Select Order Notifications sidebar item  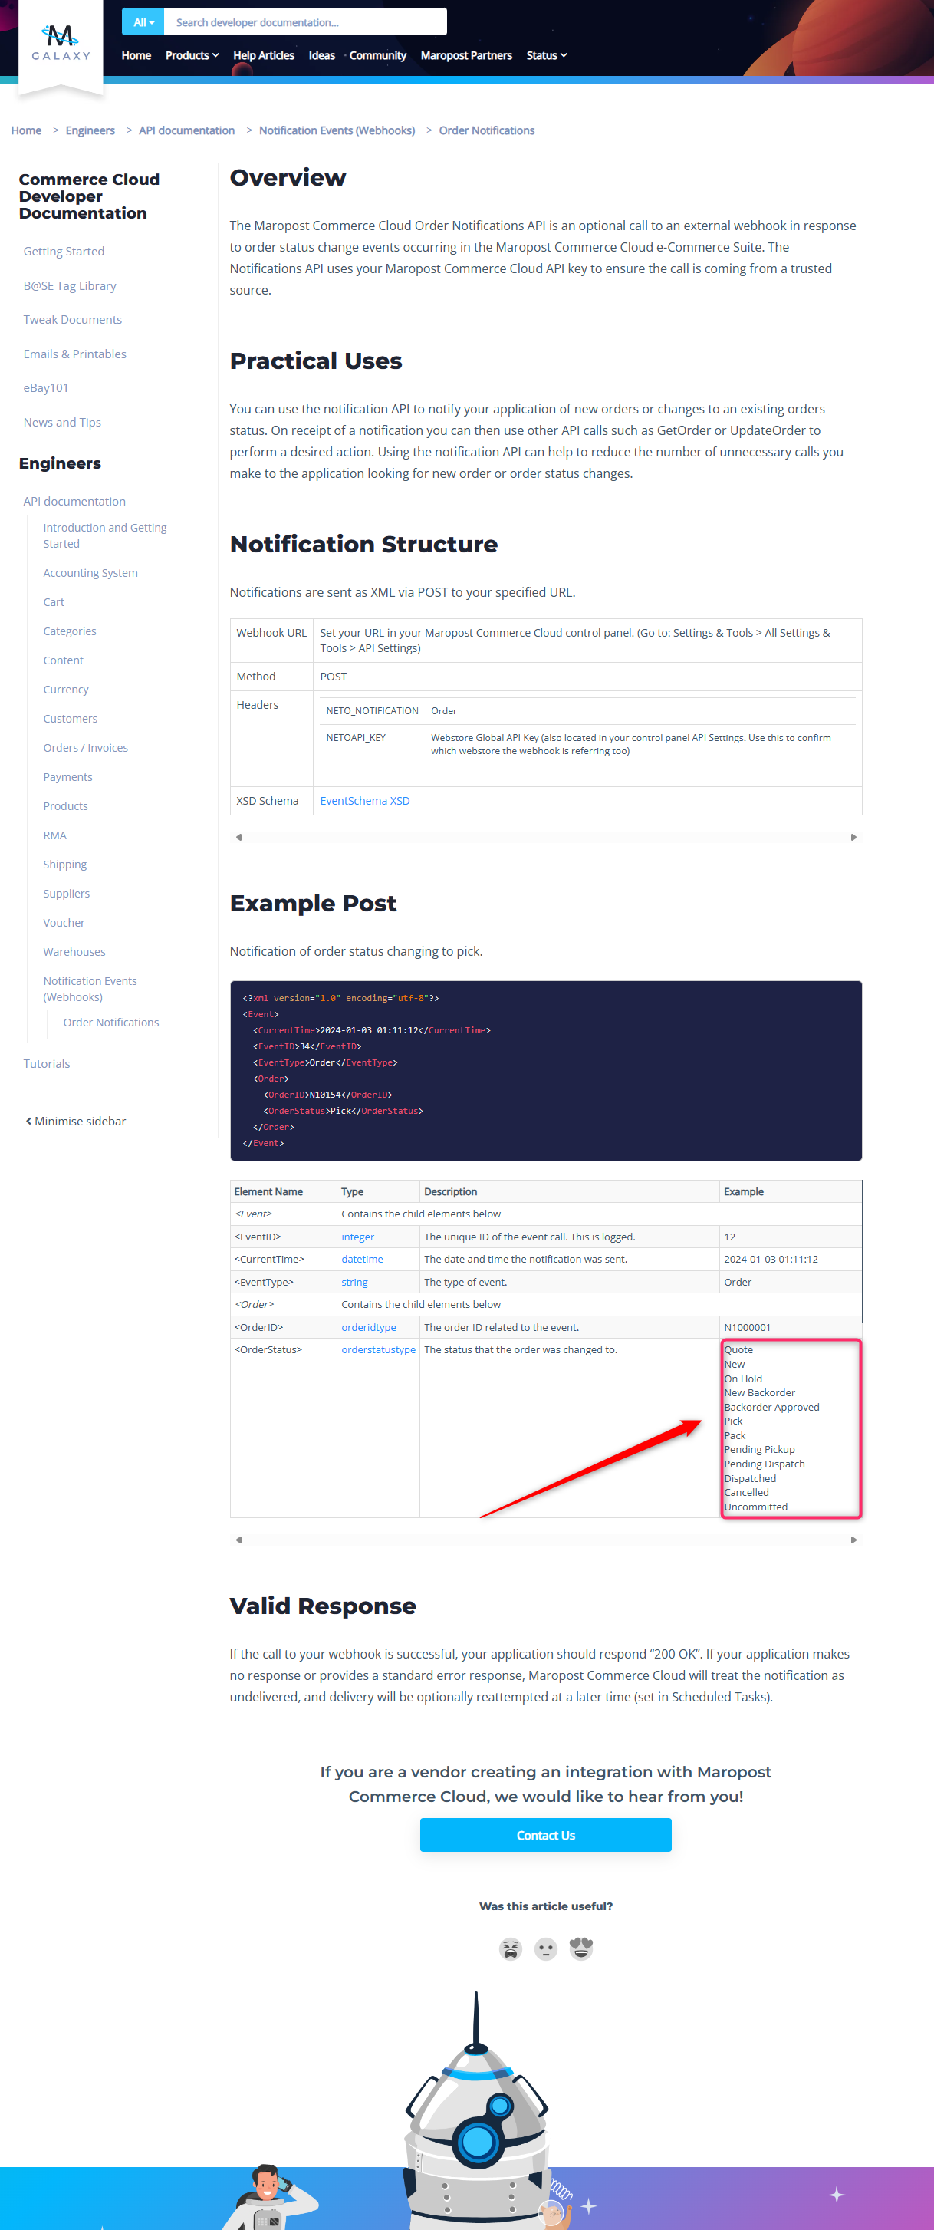click(x=110, y=1023)
